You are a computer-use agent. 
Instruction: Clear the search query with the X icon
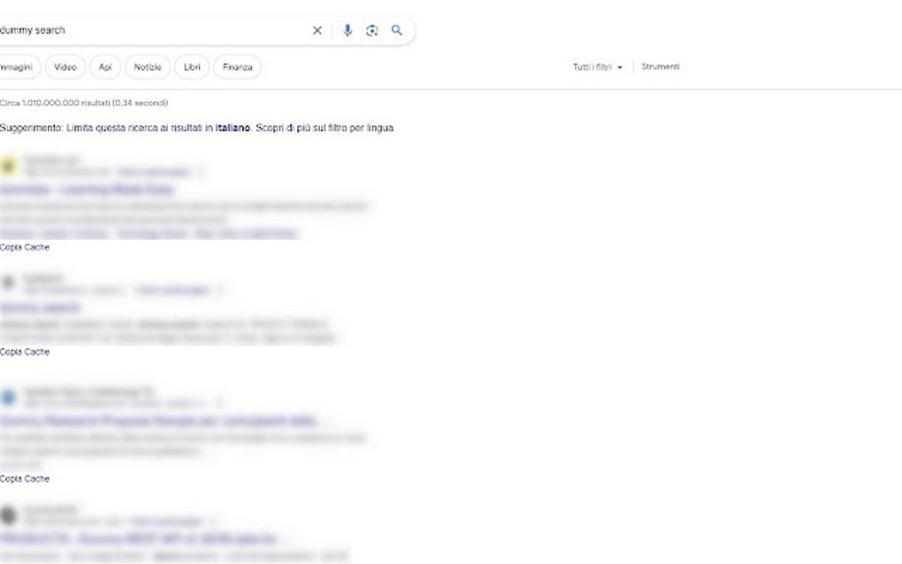pos(317,29)
